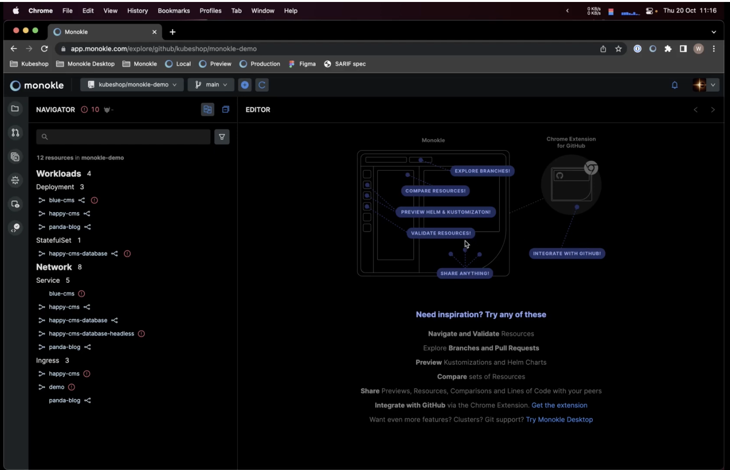Click error icon beside happy-cms-database-headless
This screenshot has height=470, width=730.
pos(142,334)
